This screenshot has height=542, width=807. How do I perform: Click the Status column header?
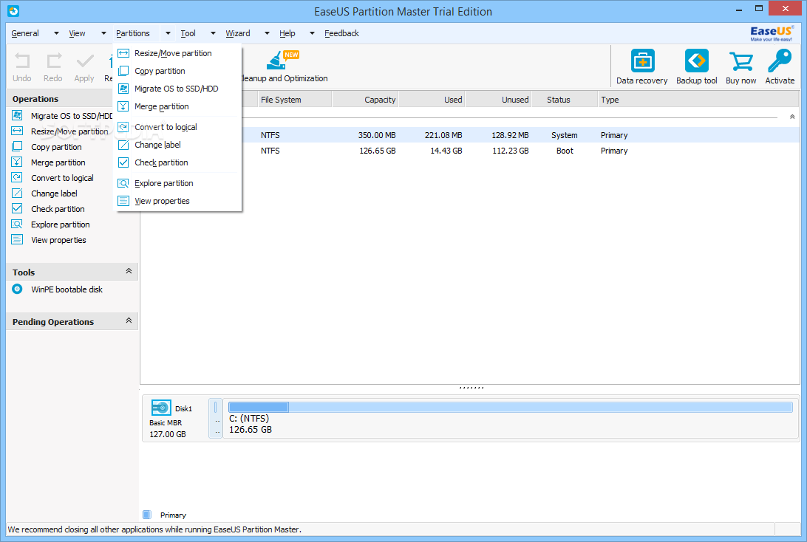(x=565, y=100)
